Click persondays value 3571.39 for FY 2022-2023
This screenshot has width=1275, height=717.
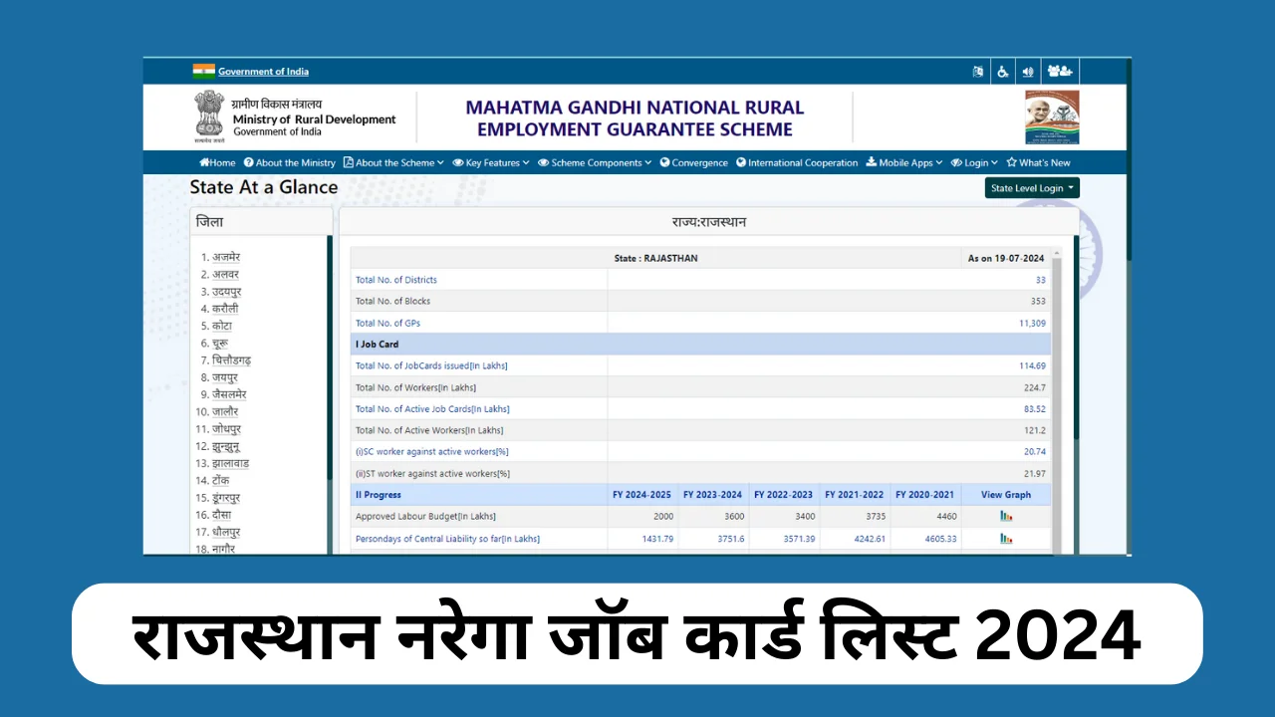coord(798,539)
